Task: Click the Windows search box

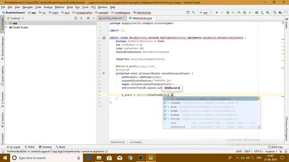Action: coord(46,158)
